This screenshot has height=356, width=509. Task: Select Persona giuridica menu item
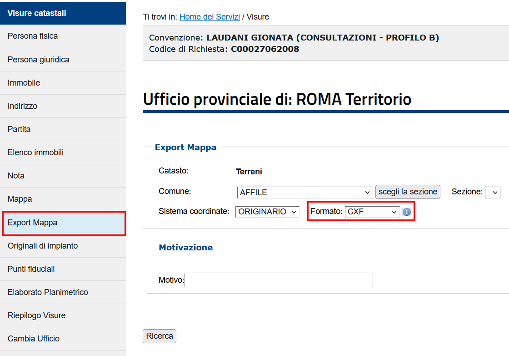click(x=39, y=60)
